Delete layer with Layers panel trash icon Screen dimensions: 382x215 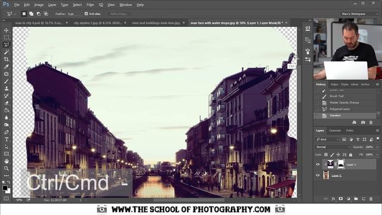pos(371,199)
